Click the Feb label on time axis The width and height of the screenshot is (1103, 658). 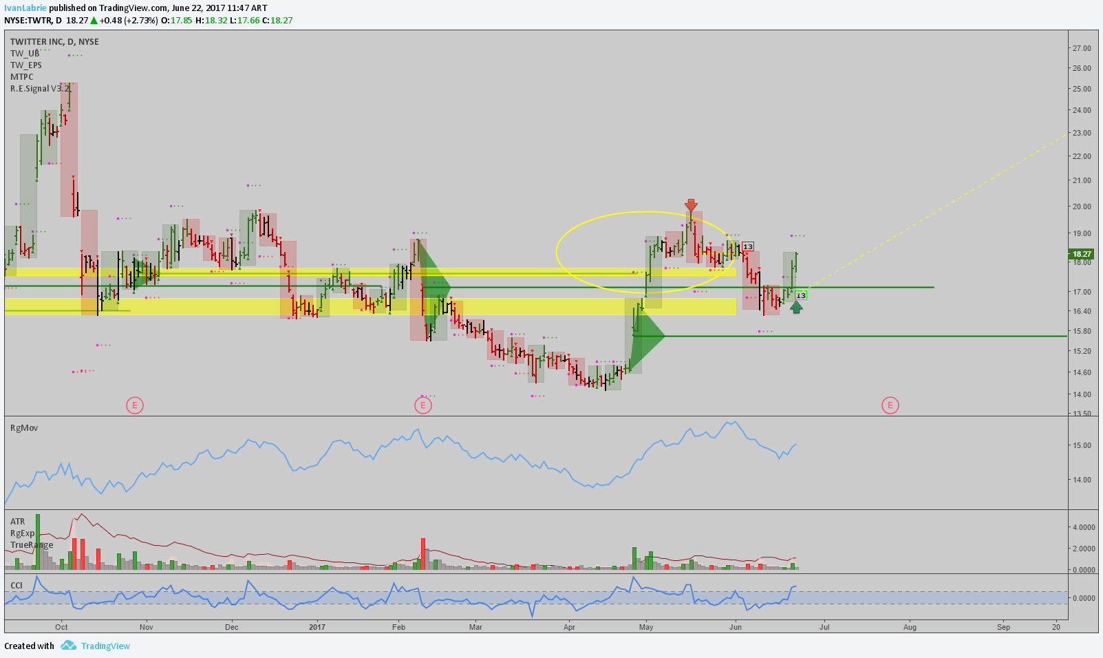[398, 627]
